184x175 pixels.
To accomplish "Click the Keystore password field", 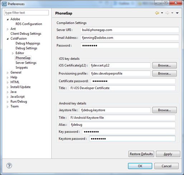I will 132,138.
